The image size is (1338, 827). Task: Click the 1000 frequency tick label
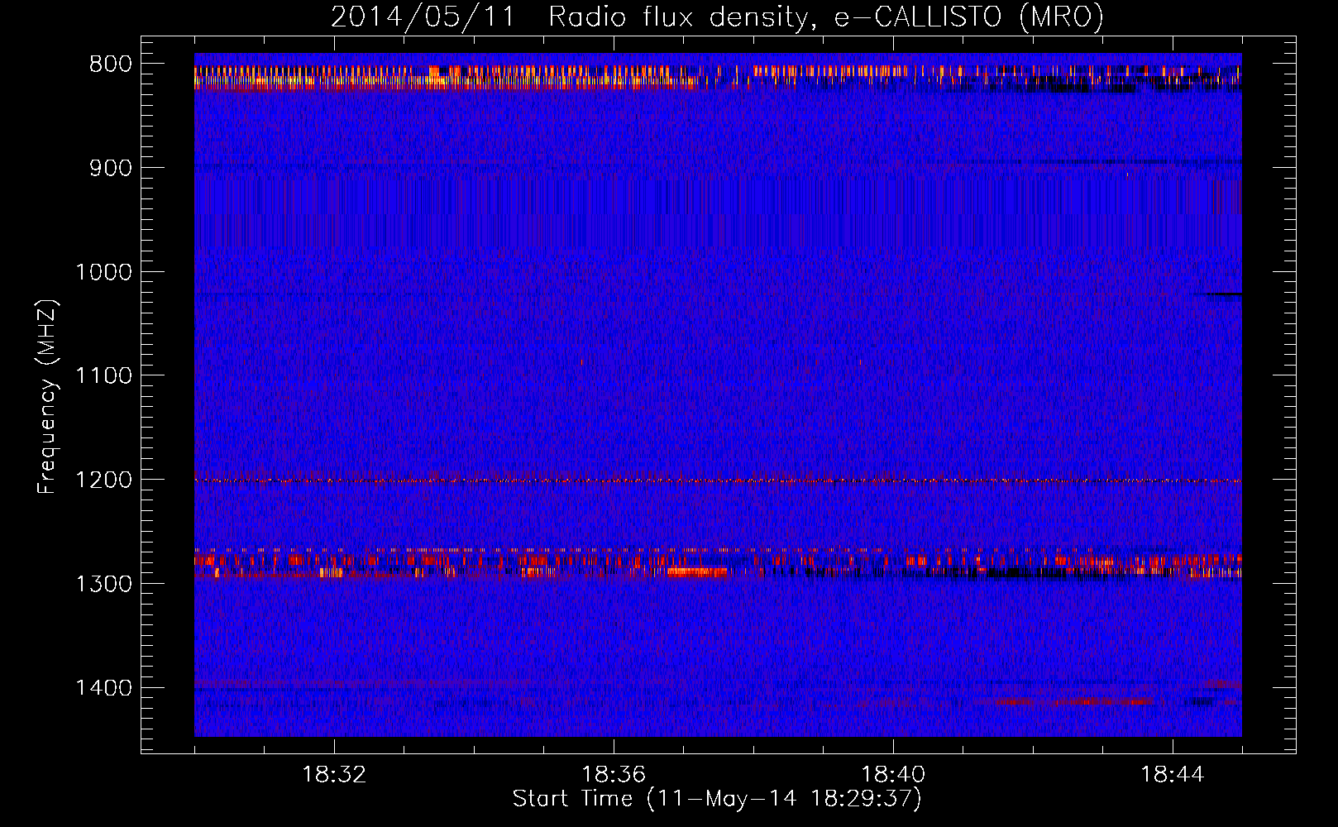click(103, 272)
